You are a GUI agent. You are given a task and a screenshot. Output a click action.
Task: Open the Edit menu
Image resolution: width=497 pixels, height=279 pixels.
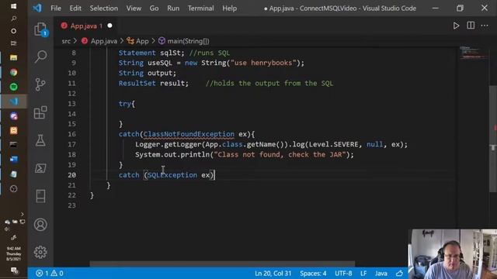[x=75, y=9]
